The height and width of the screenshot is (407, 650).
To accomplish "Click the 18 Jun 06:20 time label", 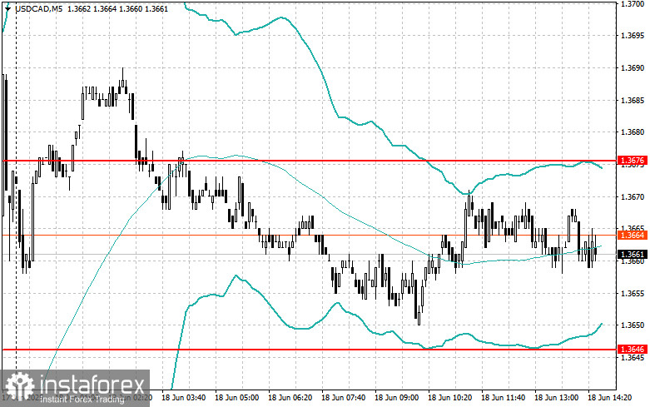I will tap(290, 398).
